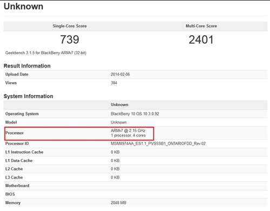Image resolution: width=270 pixels, height=211 pixels.
Task: Click the single-core score value 739
Action: tap(70, 39)
